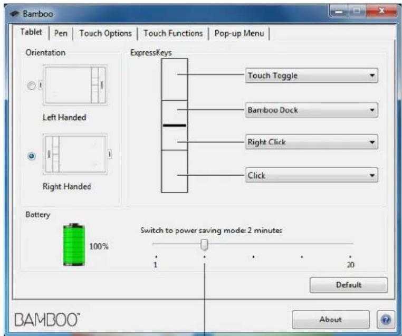Screen dimensions: 402x336
Task: Click the Left Handed label text
Action: pyautogui.click(x=64, y=118)
